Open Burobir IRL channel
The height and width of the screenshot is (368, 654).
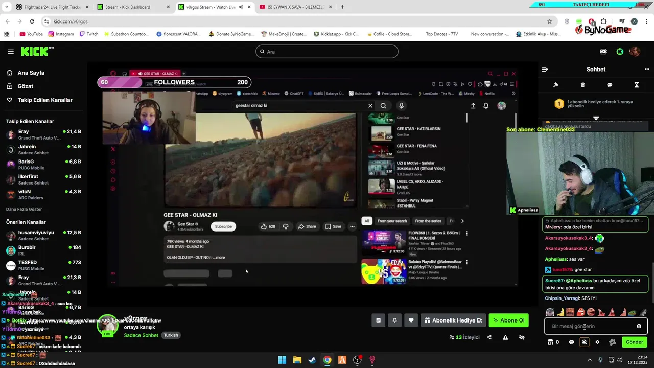pos(43,250)
